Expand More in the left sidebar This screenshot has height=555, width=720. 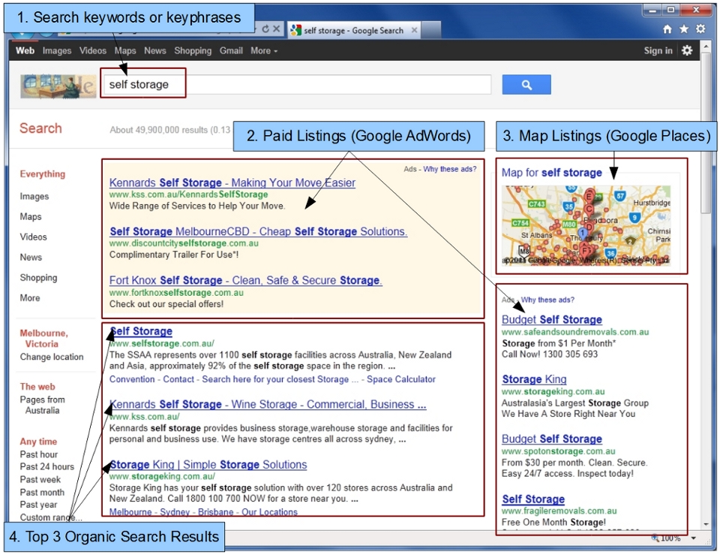pyautogui.click(x=30, y=298)
